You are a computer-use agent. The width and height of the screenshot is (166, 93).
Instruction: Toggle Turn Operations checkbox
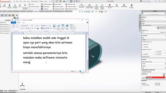0,27
